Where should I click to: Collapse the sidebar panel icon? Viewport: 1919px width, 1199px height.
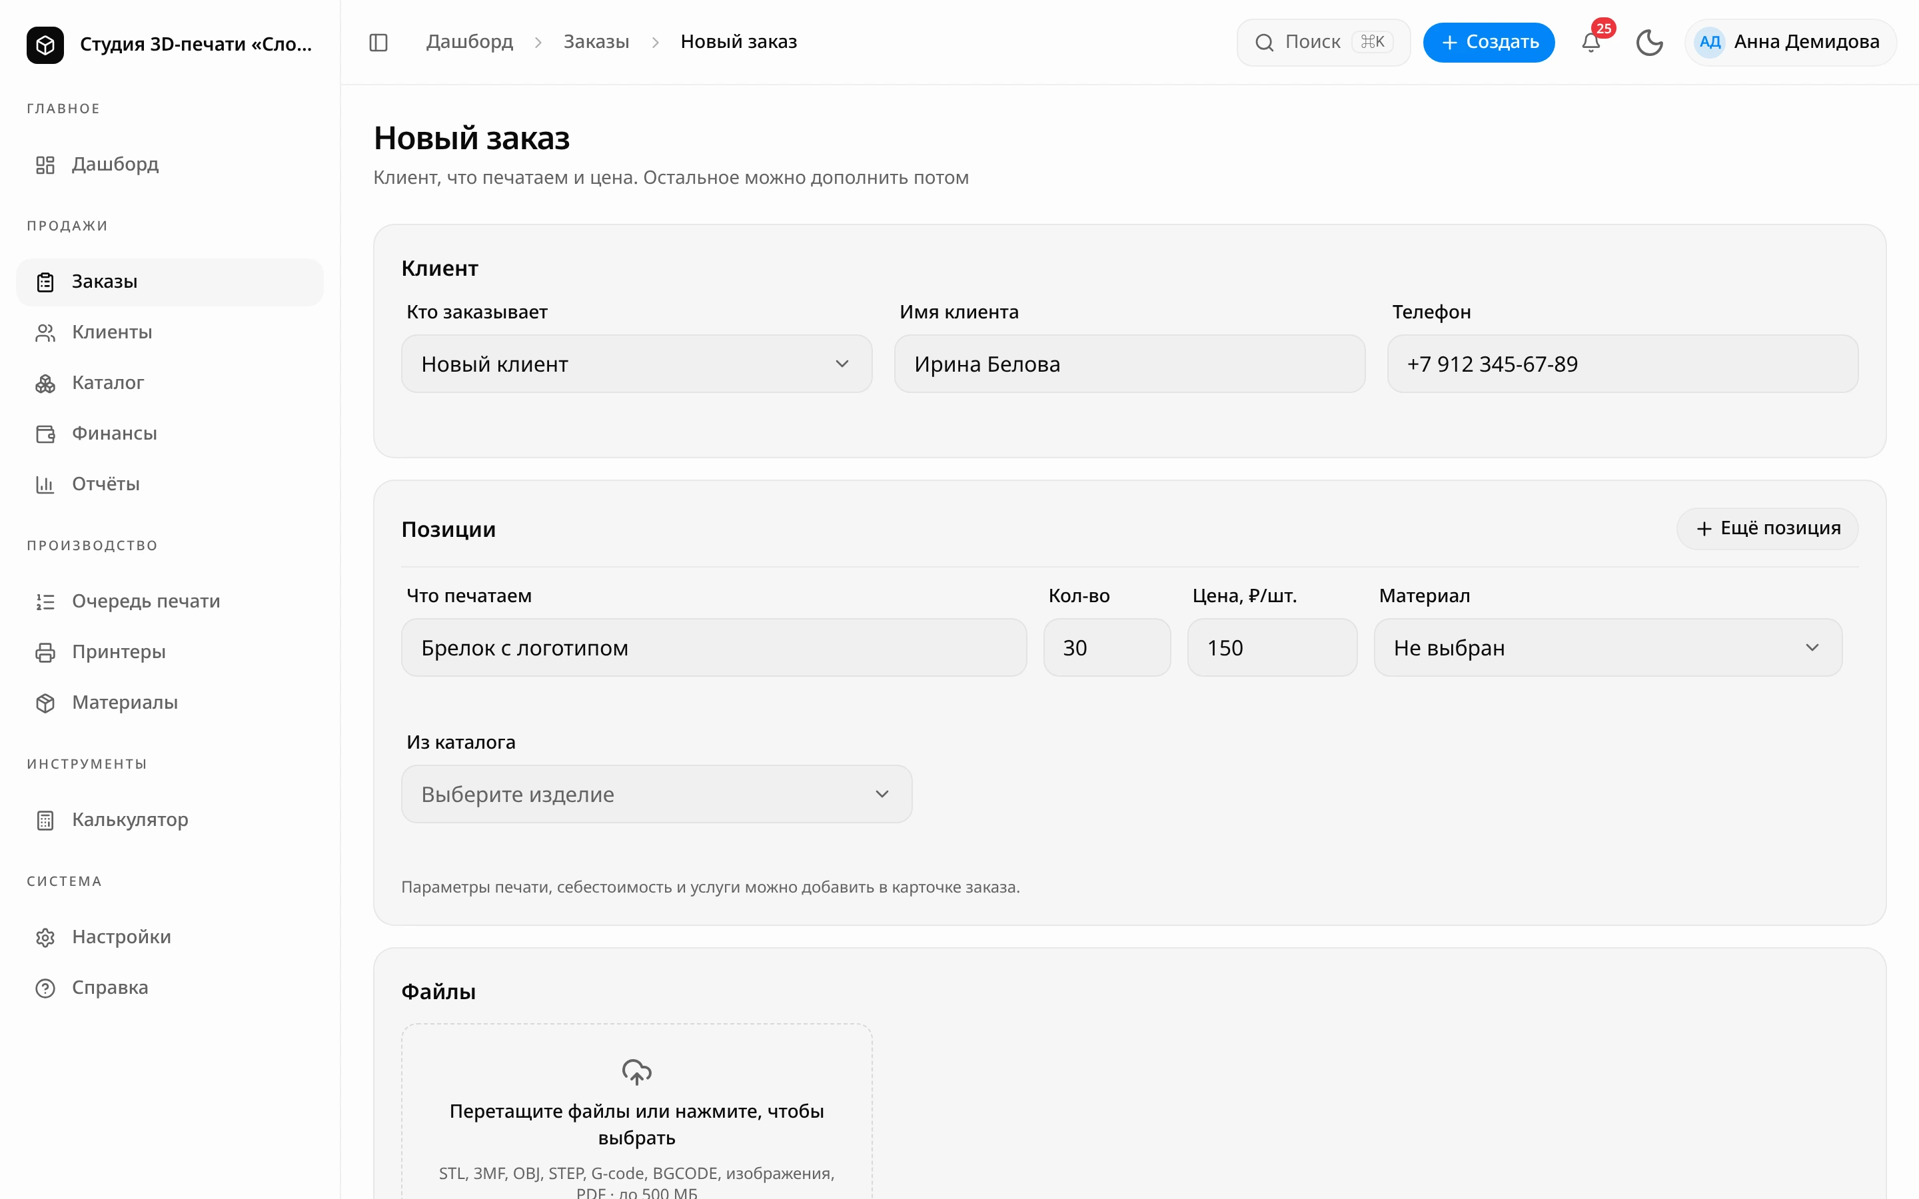(x=378, y=42)
